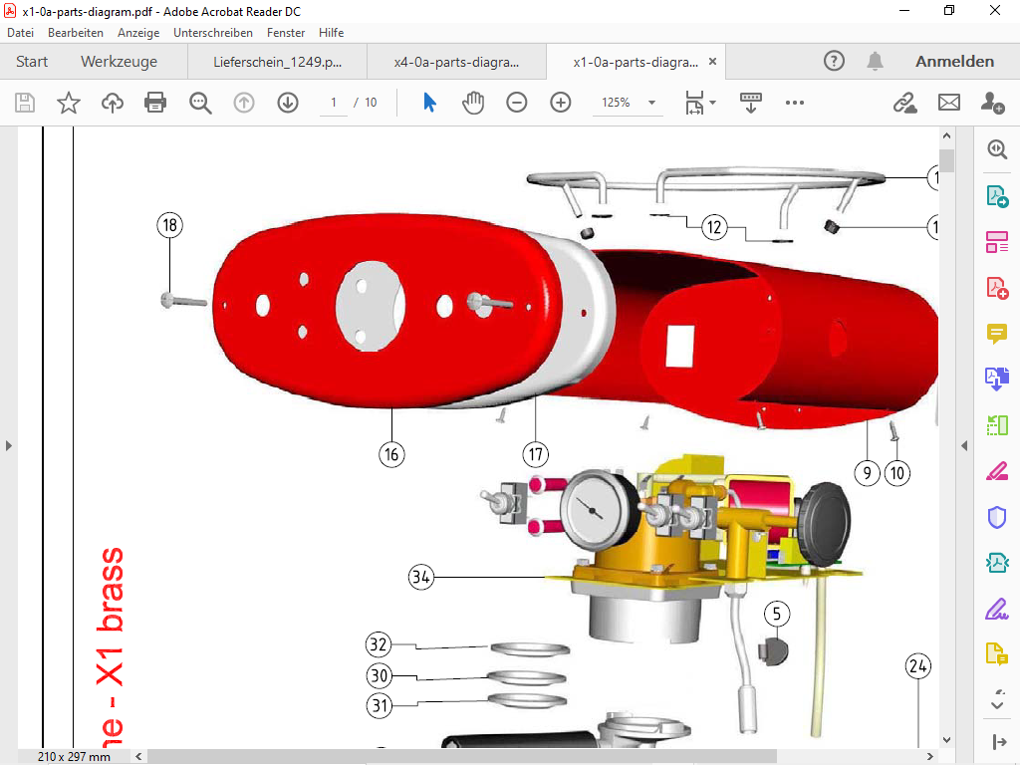This screenshot has width=1020, height=765.
Task: Switch to the Lieferschein_1249 tab
Action: (278, 62)
